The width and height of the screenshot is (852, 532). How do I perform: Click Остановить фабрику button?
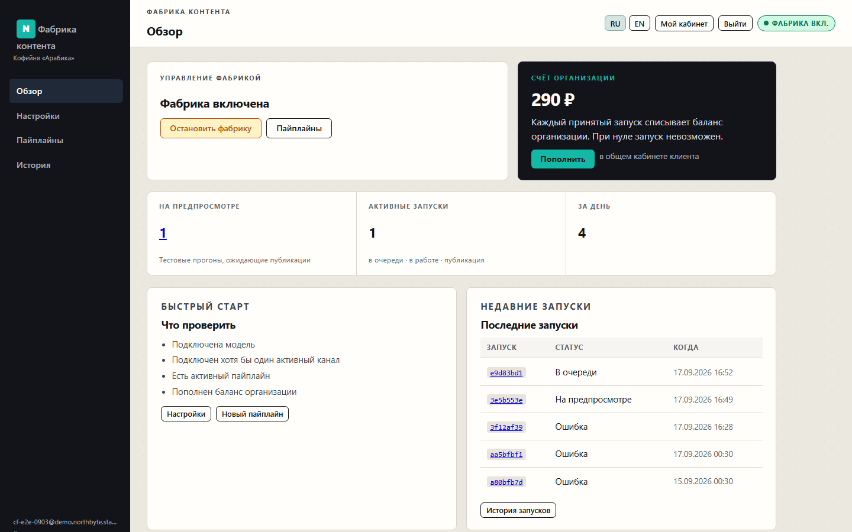coord(211,128)
